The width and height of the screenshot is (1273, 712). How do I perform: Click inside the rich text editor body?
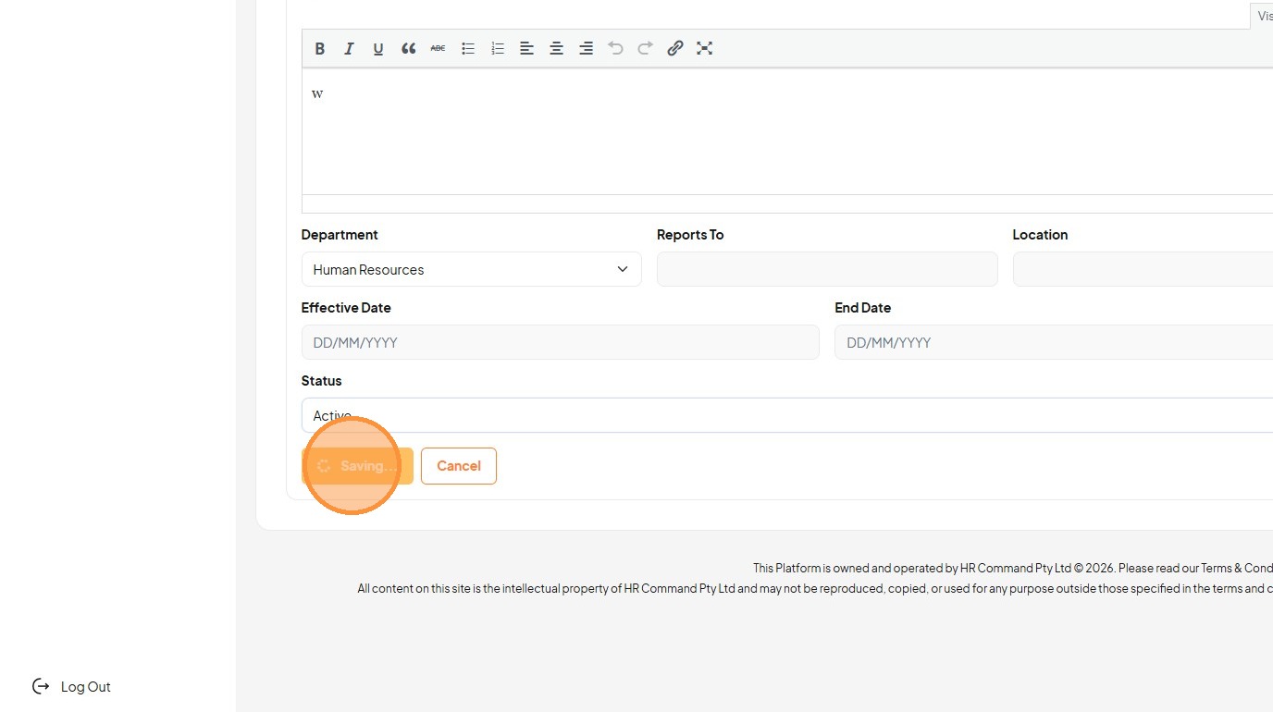[787, 131]
